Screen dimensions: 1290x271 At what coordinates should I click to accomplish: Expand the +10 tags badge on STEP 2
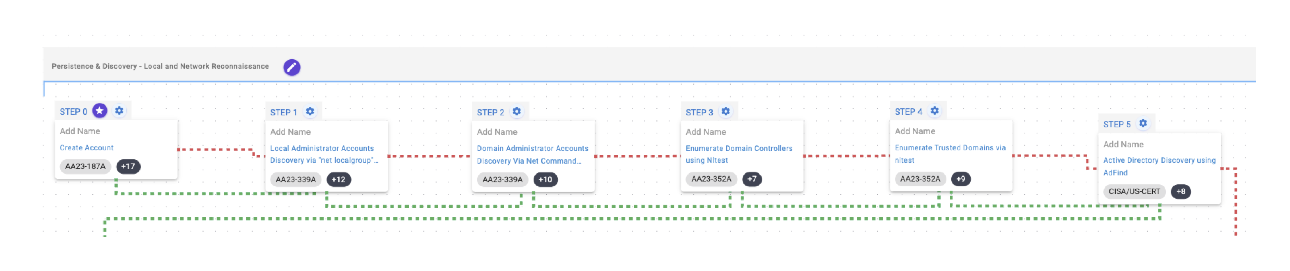[545, 180]
